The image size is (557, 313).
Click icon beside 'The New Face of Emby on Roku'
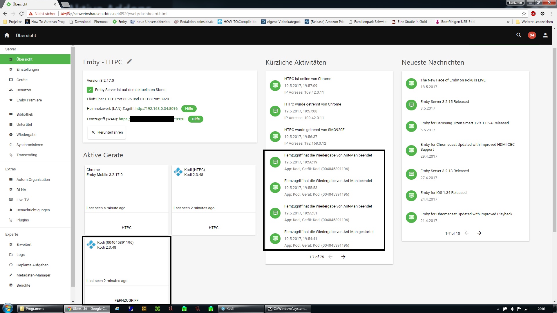coord(411,83)
